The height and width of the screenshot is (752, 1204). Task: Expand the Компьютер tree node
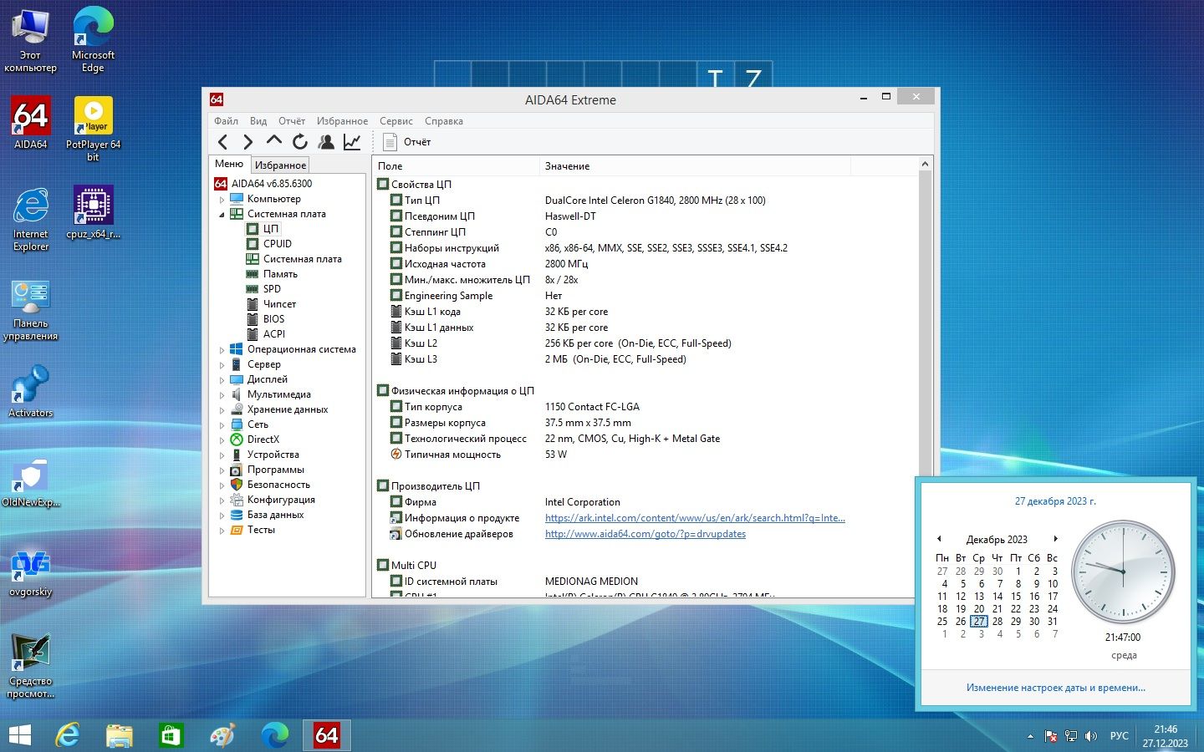pos(222,200)
